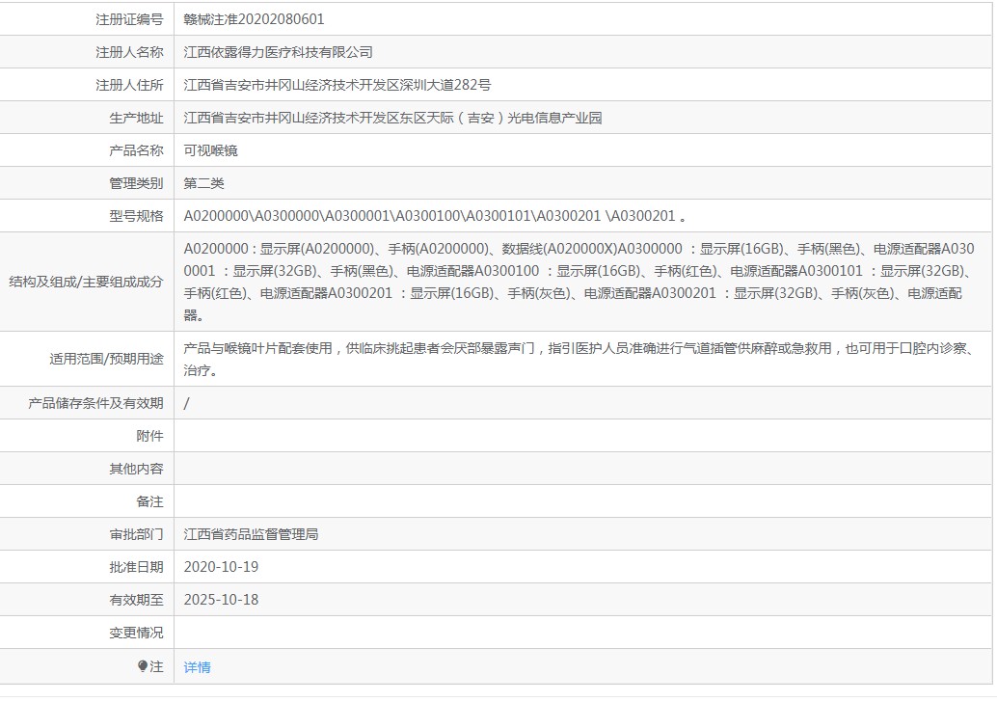
Task: Click the slash value for storage conditions
Action: pyautogui.click(x=186, y=403)
